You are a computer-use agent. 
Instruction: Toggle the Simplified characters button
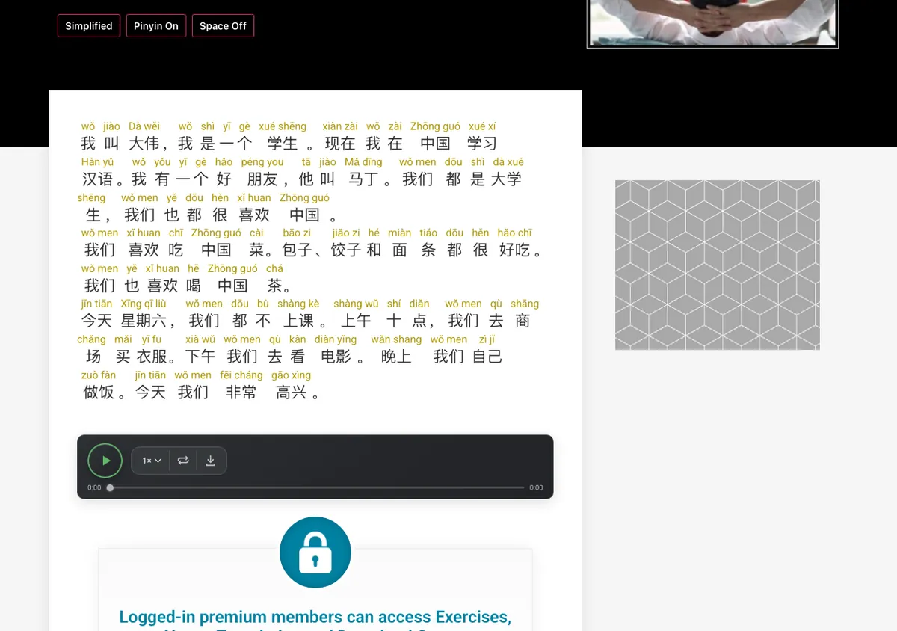(89, 26)
